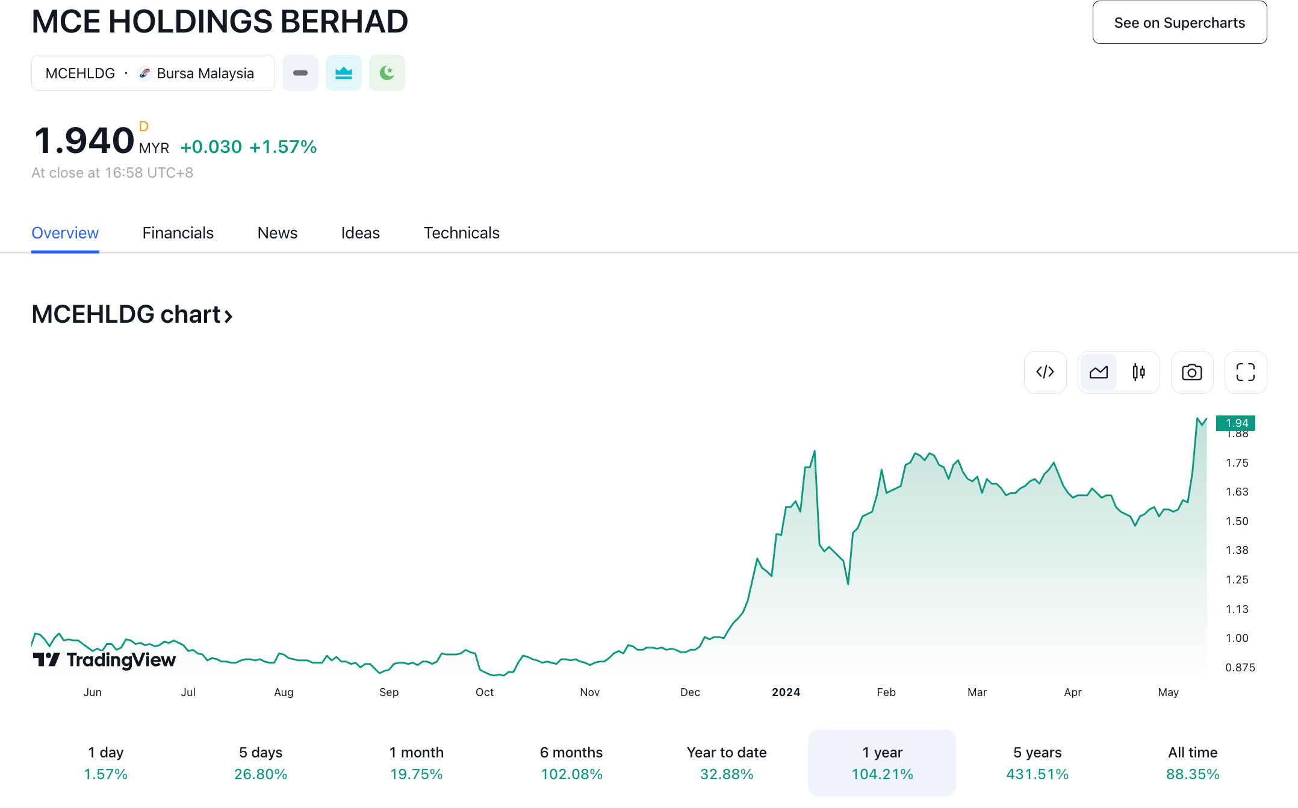1298x808 pixels.
Task: Click the gray dash badge icon
Action: pos(300,73)
